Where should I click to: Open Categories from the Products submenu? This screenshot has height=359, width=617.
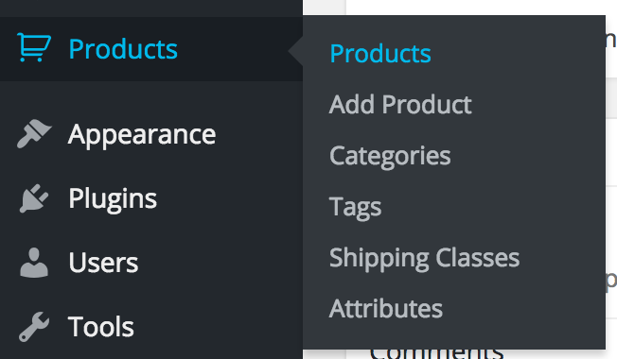click(x=390, y=156)
